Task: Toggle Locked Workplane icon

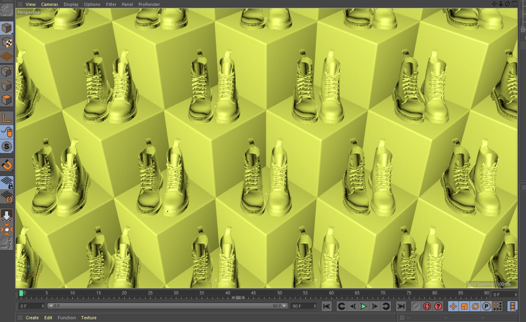Action: click(7, 183)
